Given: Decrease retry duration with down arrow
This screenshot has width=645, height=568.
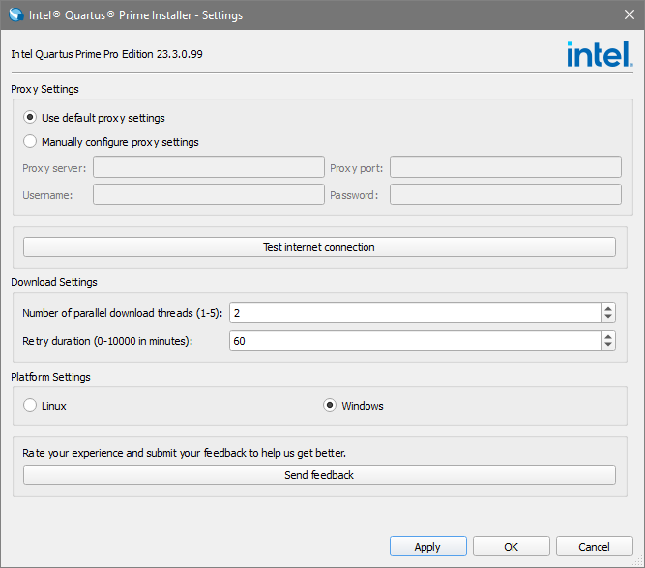Looking at the screenshot, I should point(608,345).
